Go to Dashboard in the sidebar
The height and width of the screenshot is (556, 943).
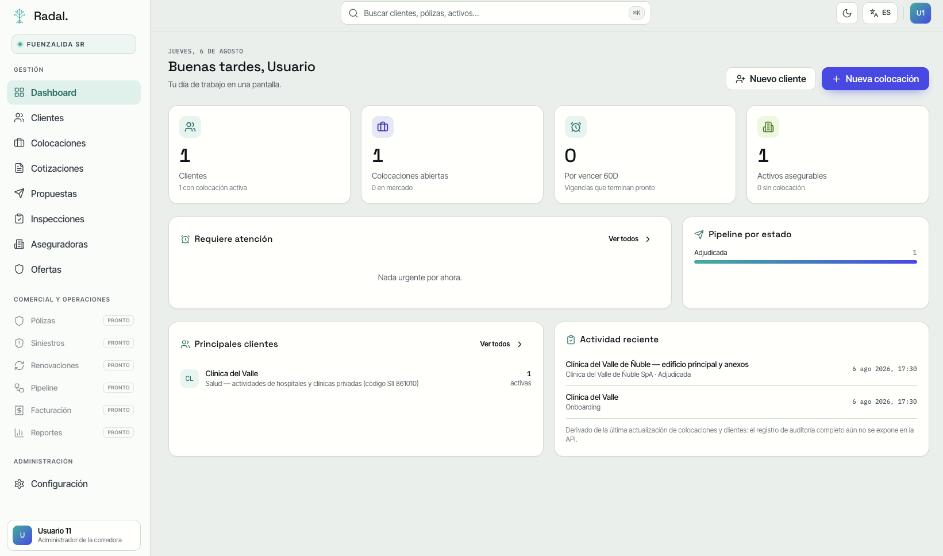(74, 92)
